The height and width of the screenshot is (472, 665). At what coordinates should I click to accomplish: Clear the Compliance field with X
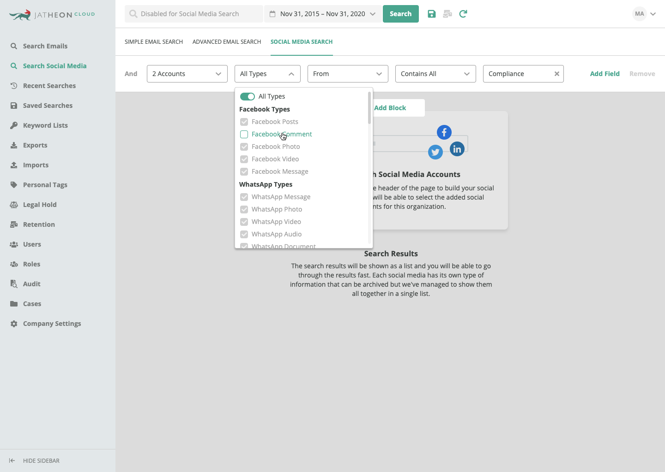click(x=557, y=74)
